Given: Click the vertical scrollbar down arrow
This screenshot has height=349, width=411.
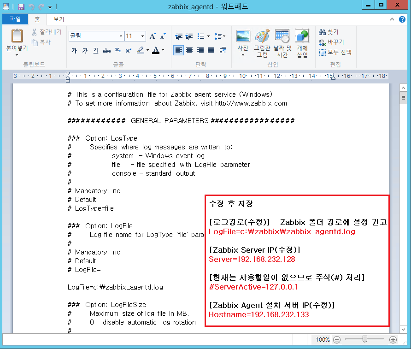Looking at the screenshot, I should click(403, 329).
